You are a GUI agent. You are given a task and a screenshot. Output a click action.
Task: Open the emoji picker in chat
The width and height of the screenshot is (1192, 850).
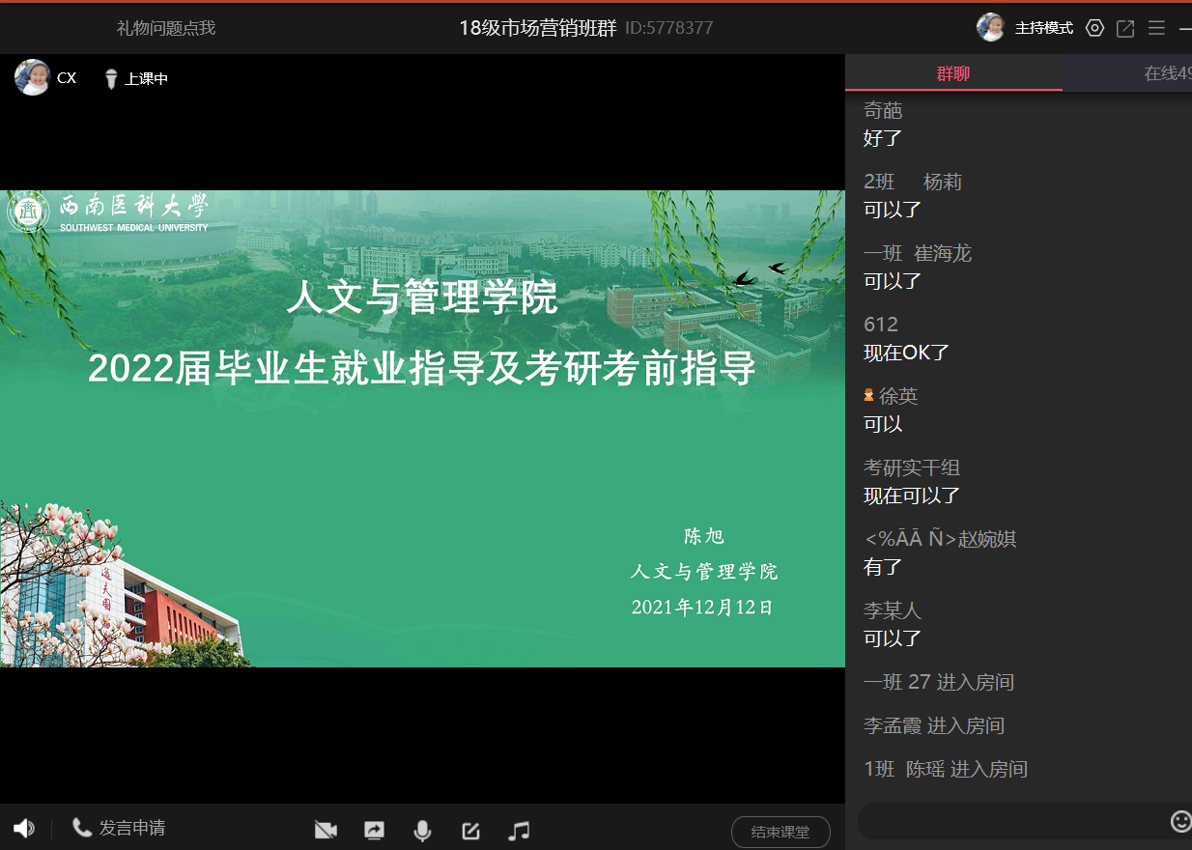[1180, 821]
